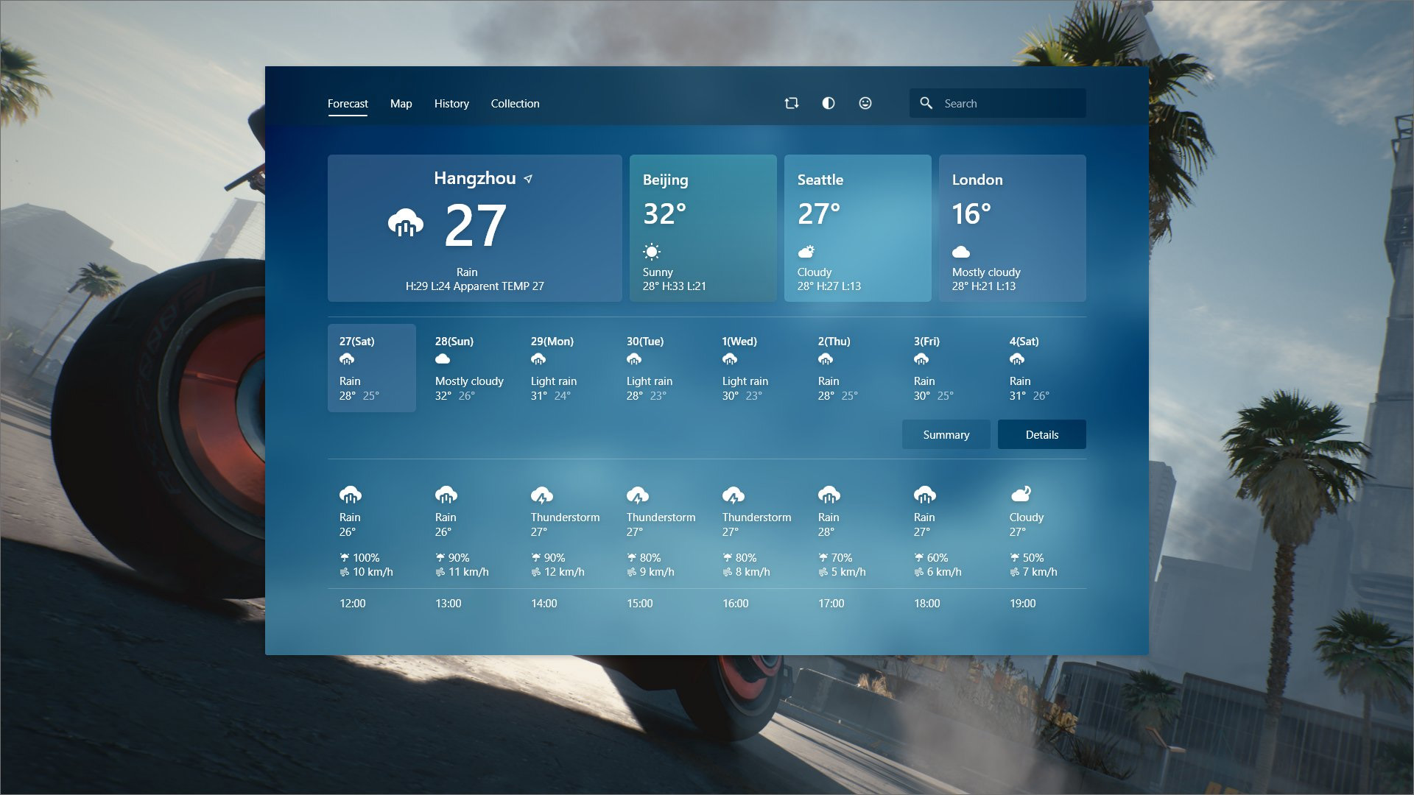Viewport: 1414px width, 795px height.
Task: Switch to Summary view
Action: [946, 434]
